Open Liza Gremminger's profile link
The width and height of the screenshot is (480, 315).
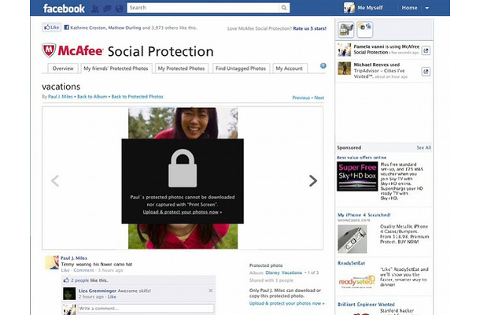[x=98, y=291]
